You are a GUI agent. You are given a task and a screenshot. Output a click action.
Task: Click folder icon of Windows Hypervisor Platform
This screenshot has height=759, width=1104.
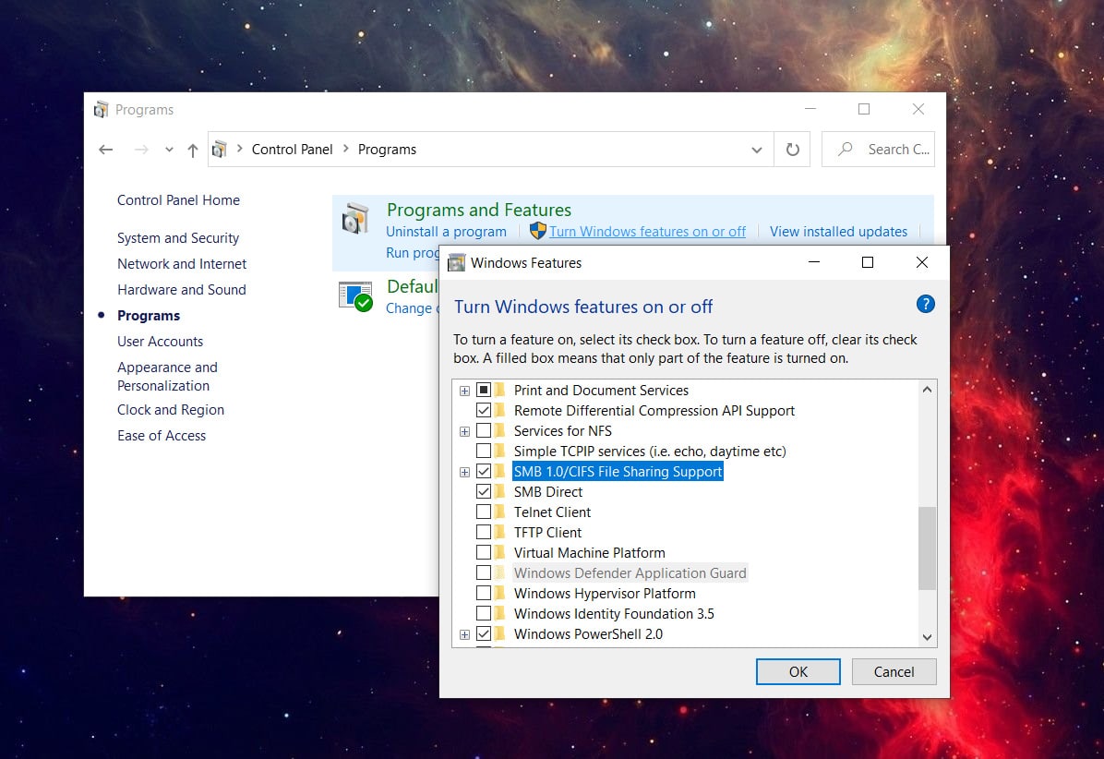point(500,594)
